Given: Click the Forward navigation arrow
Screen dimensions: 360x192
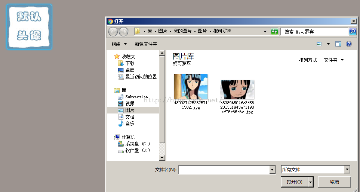Looking at the screenshot, I should [x=123, y=32].
